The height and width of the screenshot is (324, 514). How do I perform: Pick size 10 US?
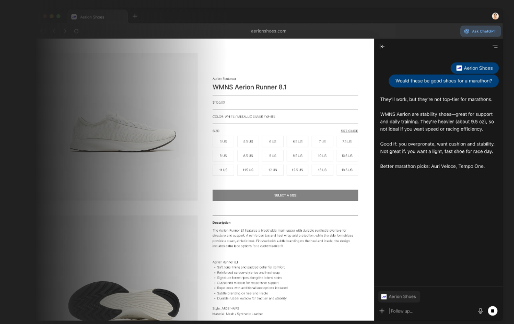click(x=322, y=155)
